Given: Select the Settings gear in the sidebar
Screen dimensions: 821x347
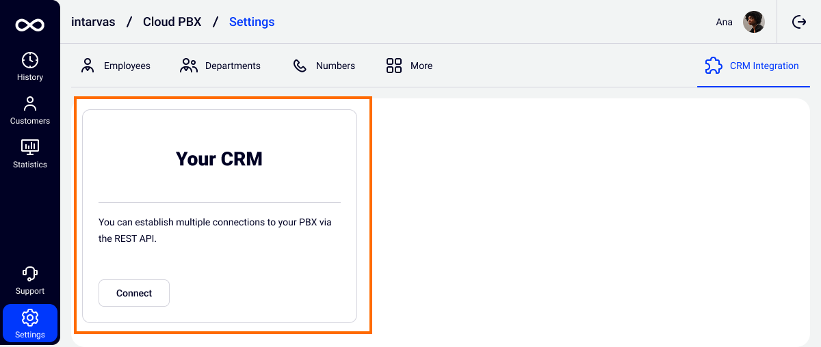Looking at the screenshot, I should (x=30, y=324).
